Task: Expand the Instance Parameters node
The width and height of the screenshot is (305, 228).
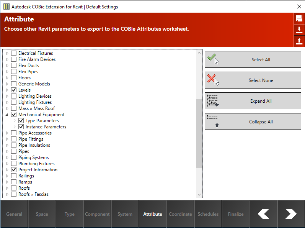Action: click(x=15, y=127)
